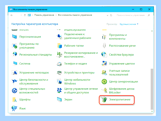Click the Программы по умолчанию icon

(x=14, y=46)
